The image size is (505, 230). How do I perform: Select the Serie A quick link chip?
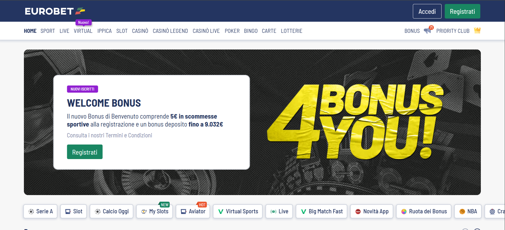pos(40,211)
